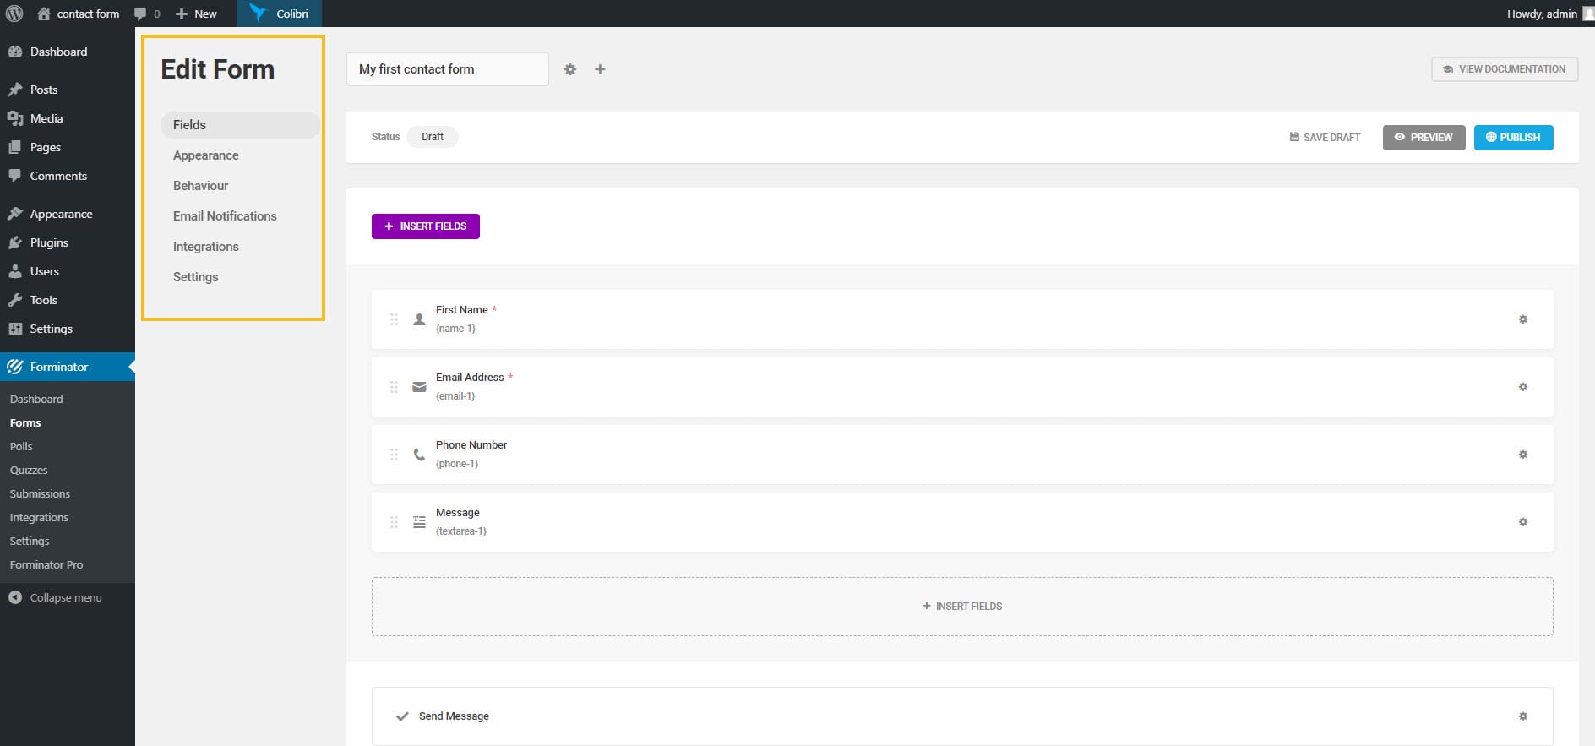Click the plus icon beside form name

(x=600, y=69)
